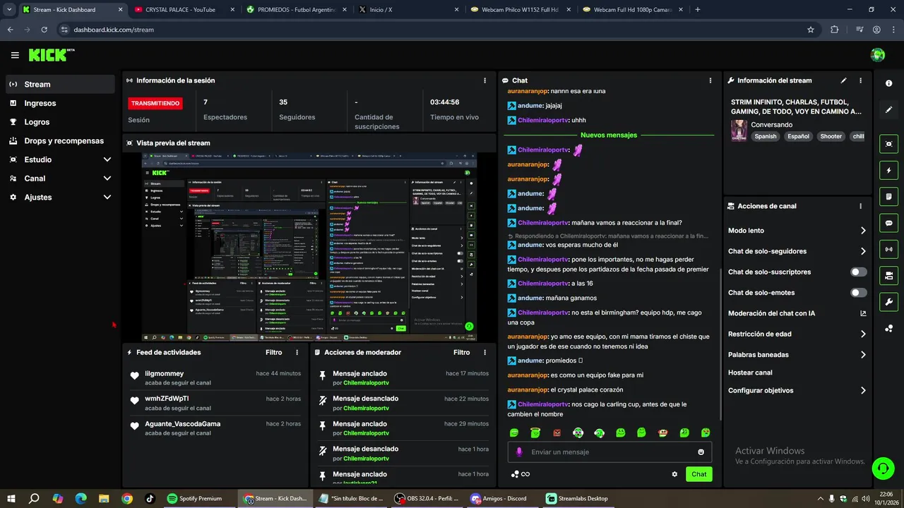This screenshot has width=904, height=508.
Task: Click in the Enviar un mensaje field
Action: click(609, 452)
